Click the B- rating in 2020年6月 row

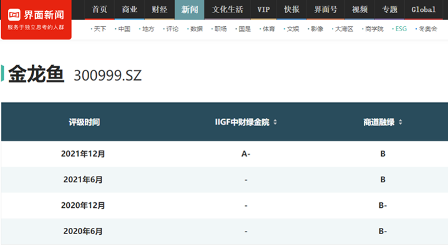[x=383, y=231]
